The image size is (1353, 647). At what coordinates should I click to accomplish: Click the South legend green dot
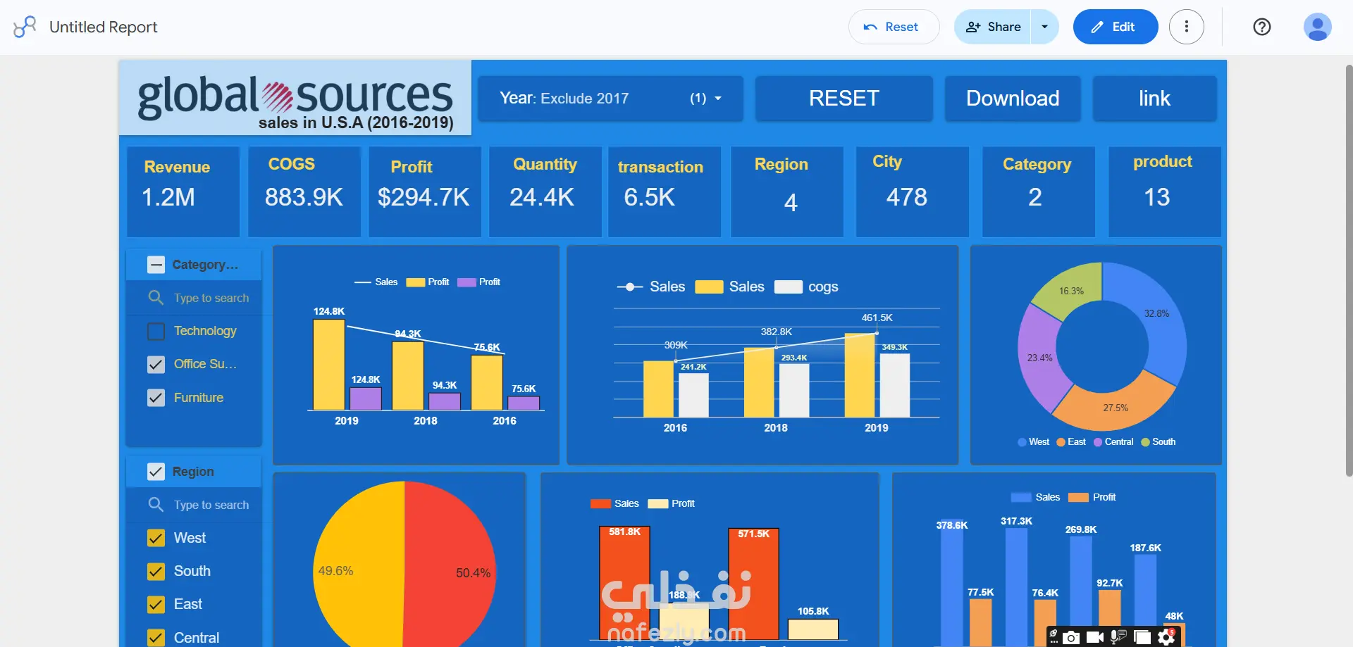coord(1145,442)
